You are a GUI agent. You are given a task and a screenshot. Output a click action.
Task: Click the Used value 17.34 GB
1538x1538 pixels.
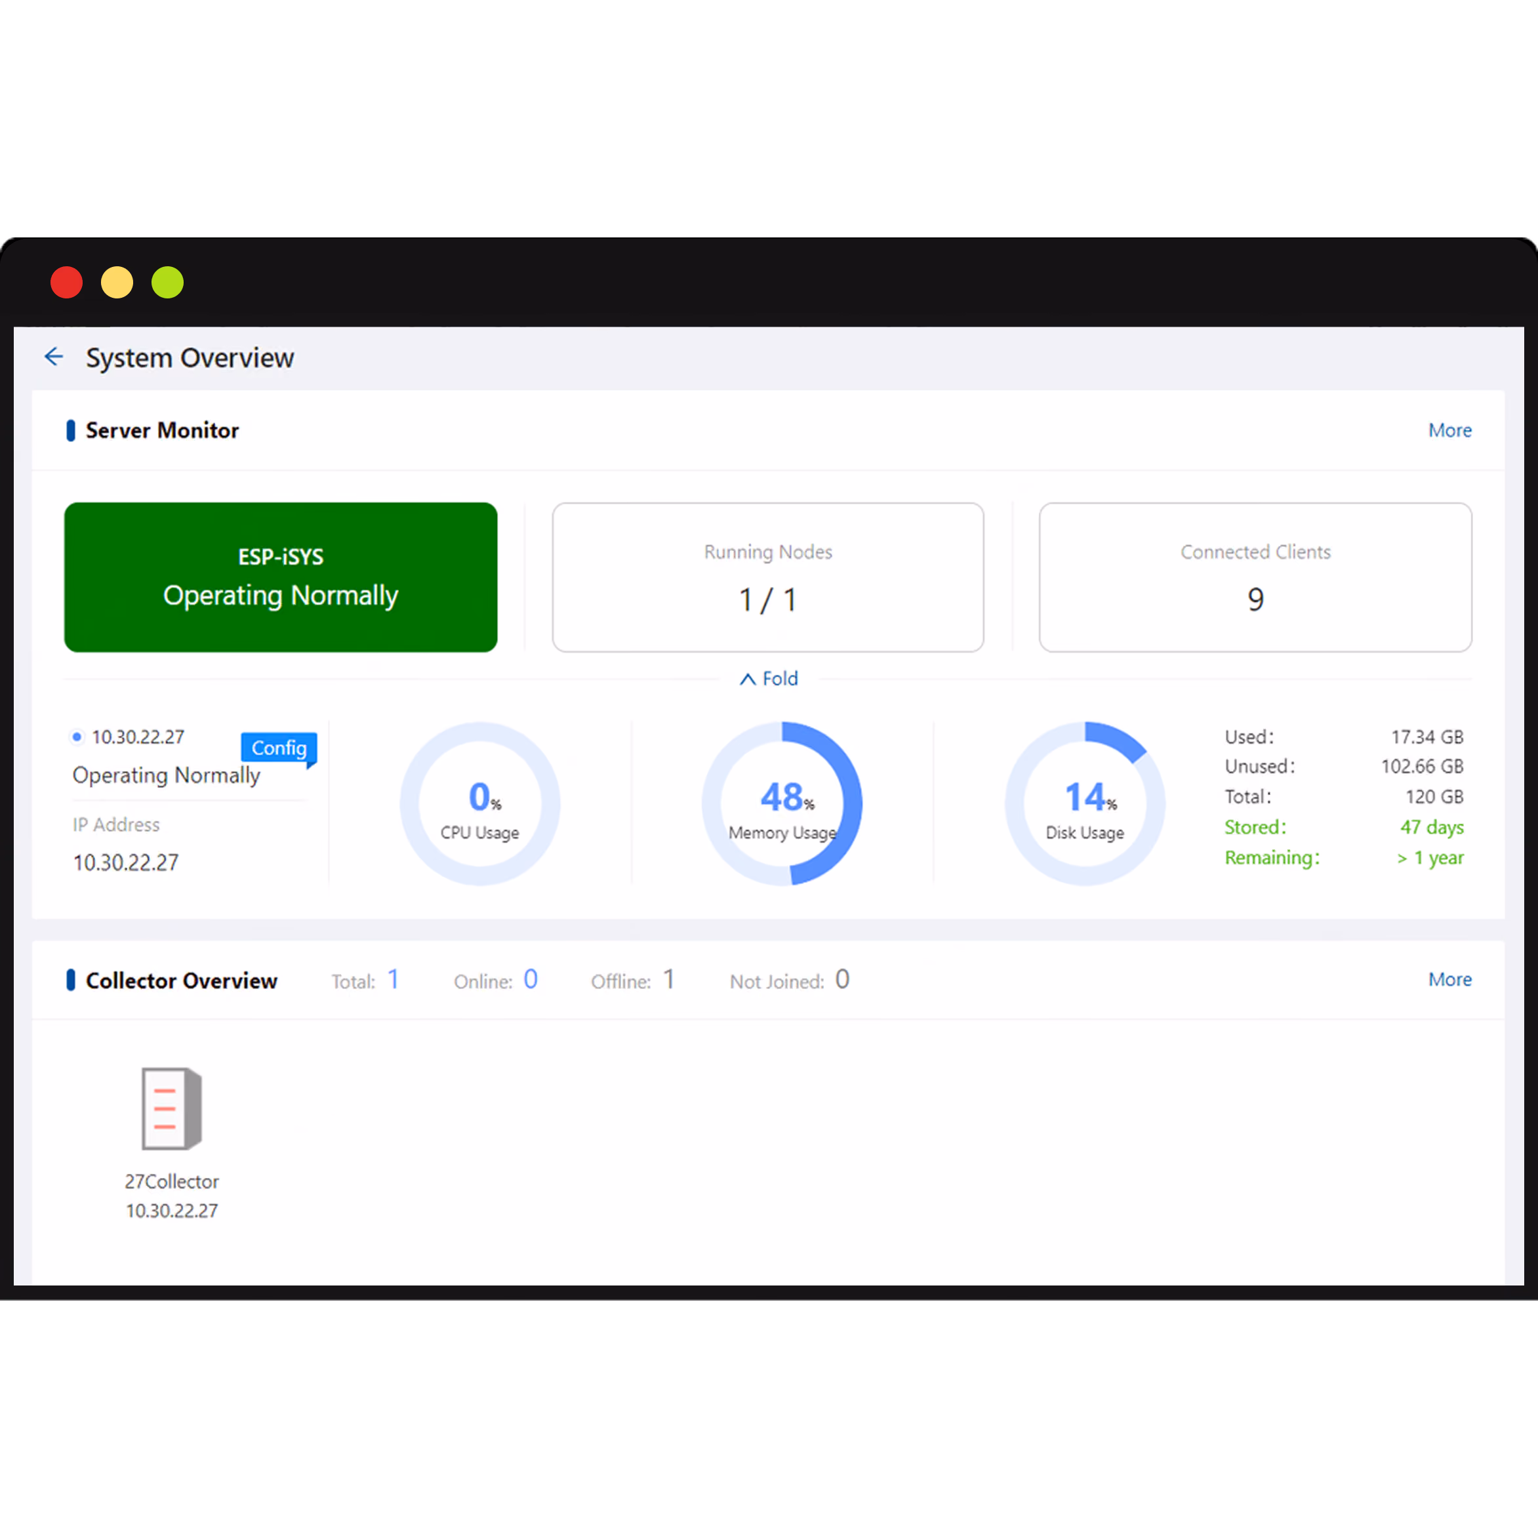click(x=1427, y=737)
